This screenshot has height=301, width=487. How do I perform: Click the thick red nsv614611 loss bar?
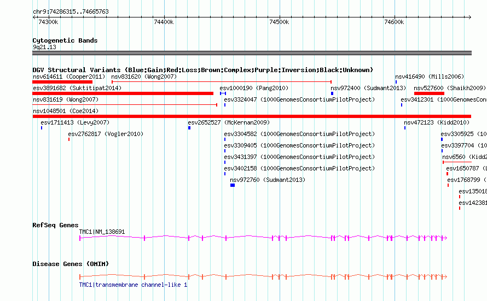pyautogui.click(x=62, y=82)
